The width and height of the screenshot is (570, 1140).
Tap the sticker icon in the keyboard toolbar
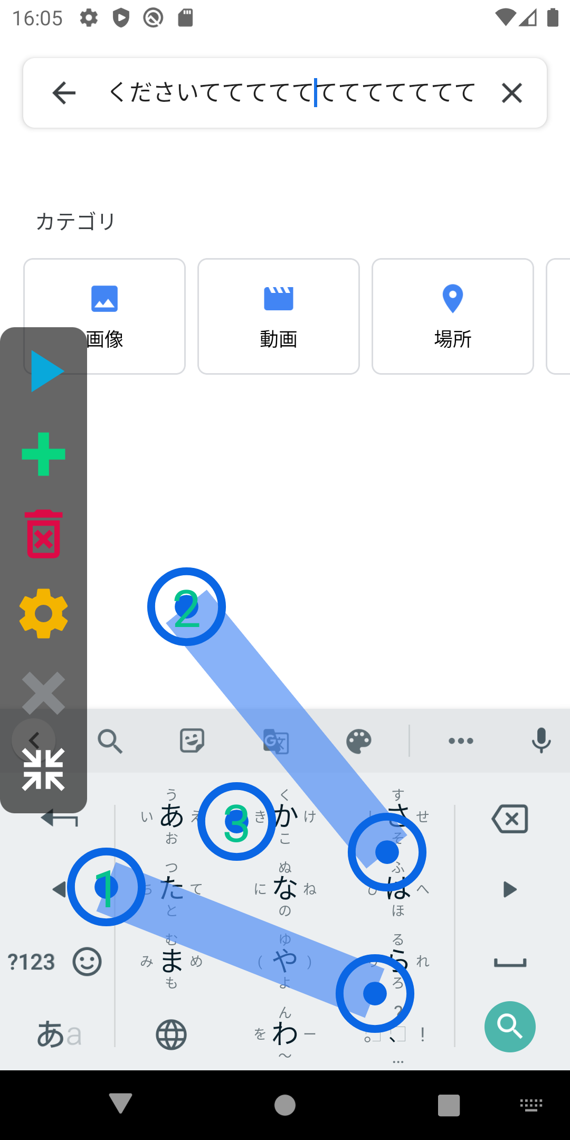(x=192, y=740)
